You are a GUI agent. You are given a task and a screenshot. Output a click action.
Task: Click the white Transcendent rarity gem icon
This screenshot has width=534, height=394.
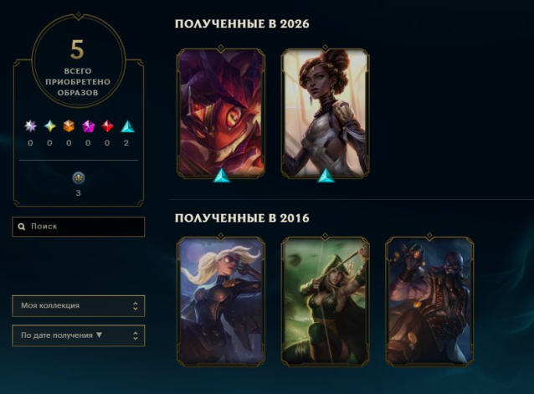tap(30, 126)
